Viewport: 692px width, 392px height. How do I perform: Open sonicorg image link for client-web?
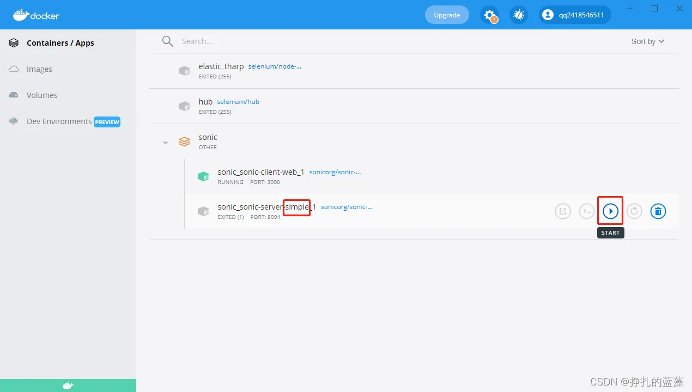pos(335,172)
